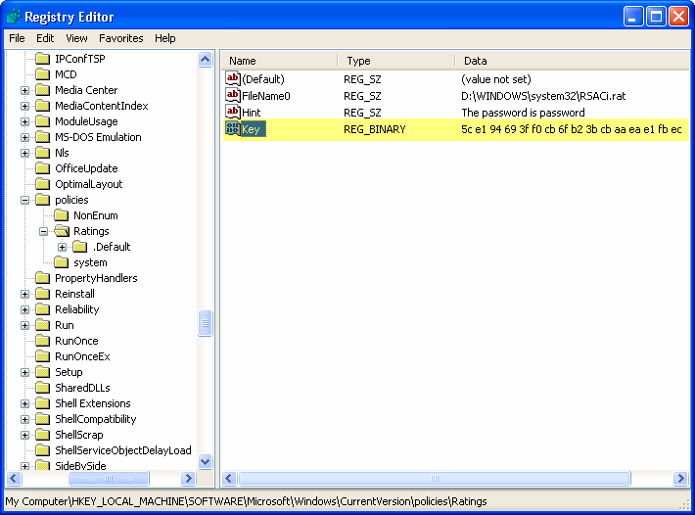Click the FileName0 string value icon

point(233,95)
